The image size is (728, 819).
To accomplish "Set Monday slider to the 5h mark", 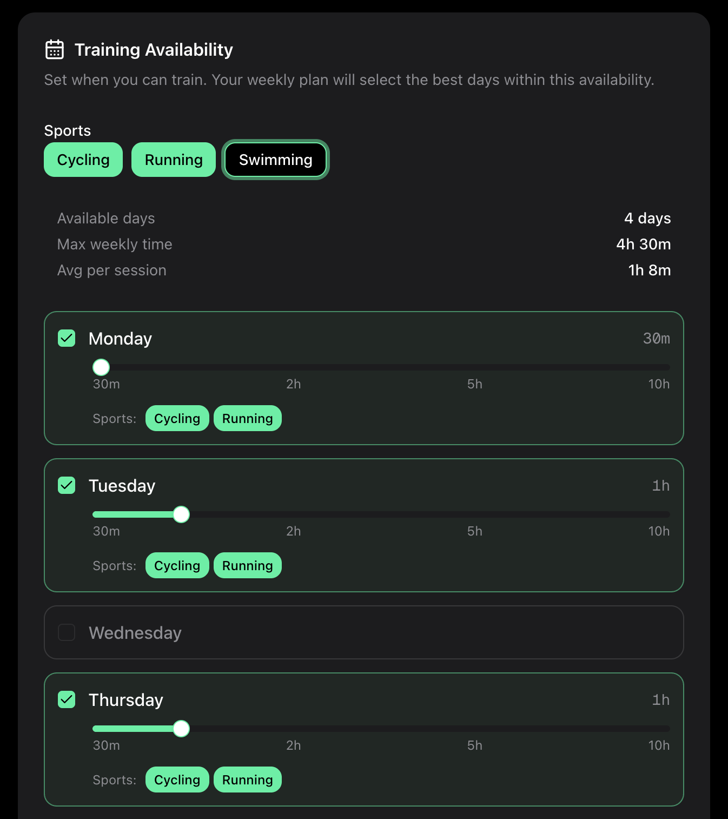I will tap(475, 367).
